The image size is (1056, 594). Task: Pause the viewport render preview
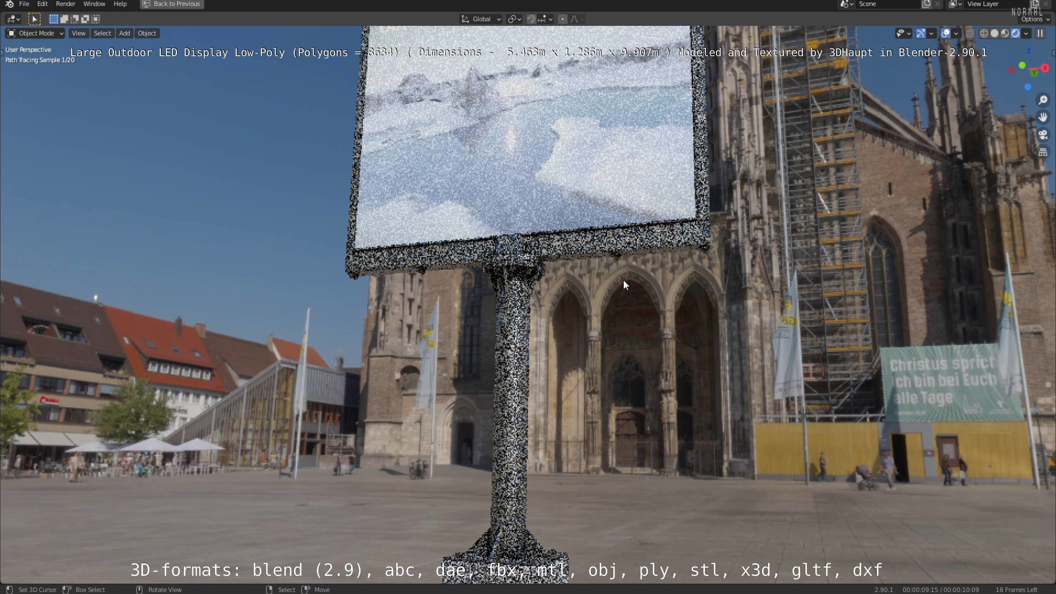[x=1040, y=33]
